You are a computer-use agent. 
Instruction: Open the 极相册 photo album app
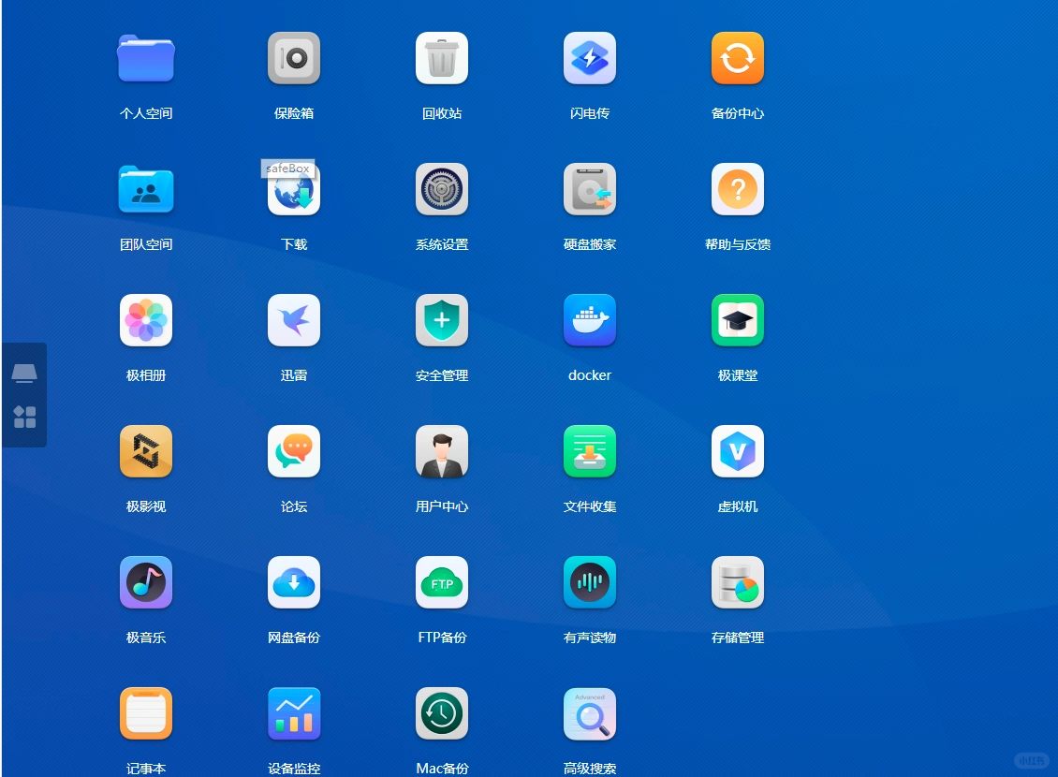click(x=146, y=320)
